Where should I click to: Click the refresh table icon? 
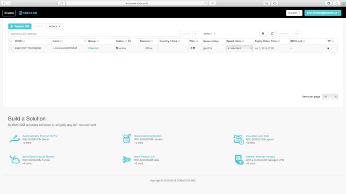[x=272, y=34]
